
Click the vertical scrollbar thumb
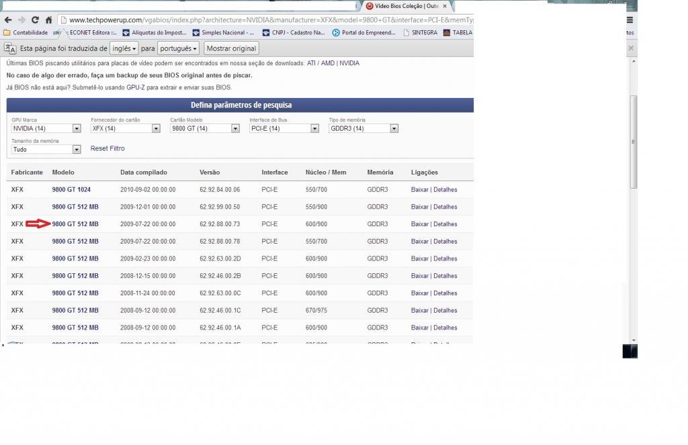coord(634,142)
